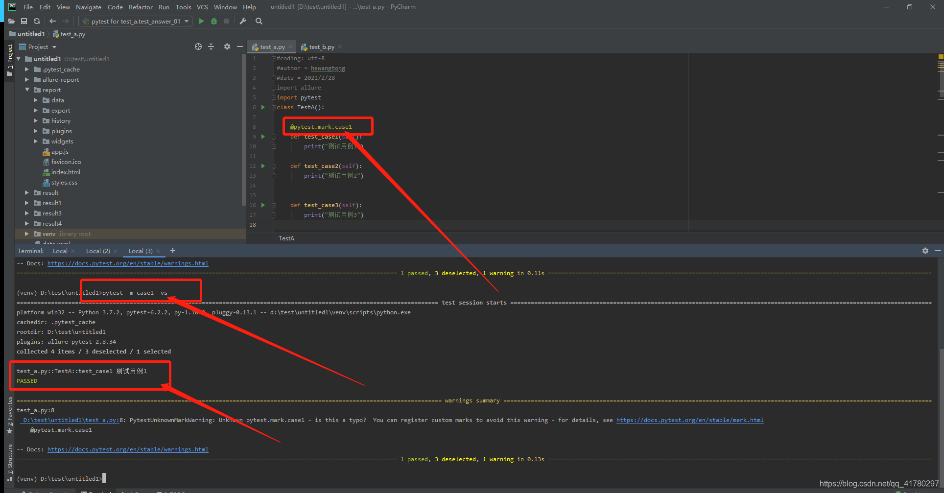This screenshot has width=944, height=493.
Task: Click the Locate file target icon in Project panel
Action: coord(198,47)
